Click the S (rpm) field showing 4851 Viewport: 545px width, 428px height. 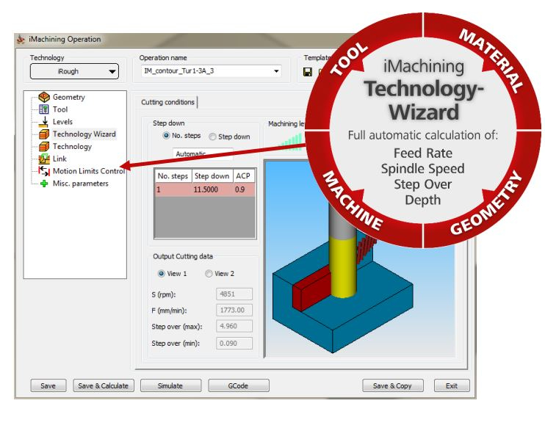coord(234,294)
